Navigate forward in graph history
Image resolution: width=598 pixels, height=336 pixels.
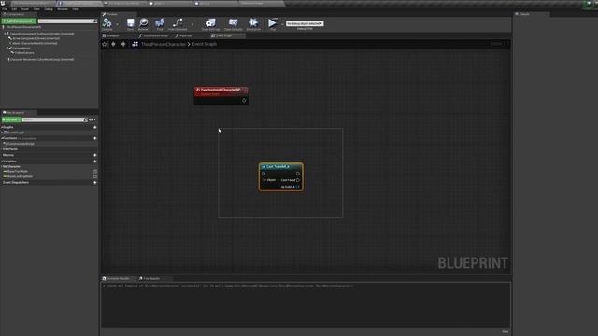click(x=123, y=44)
